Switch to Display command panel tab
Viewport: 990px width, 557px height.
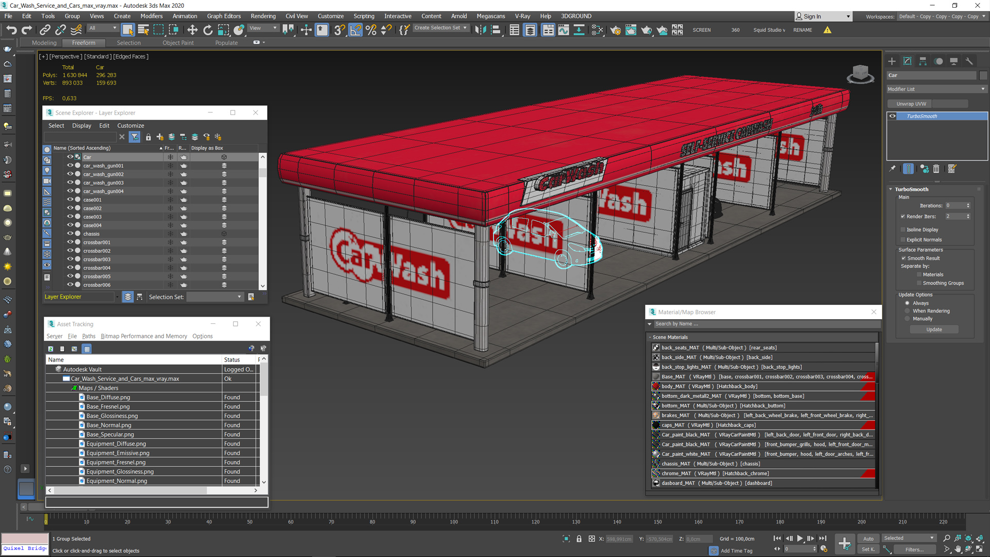coord(954,61)
